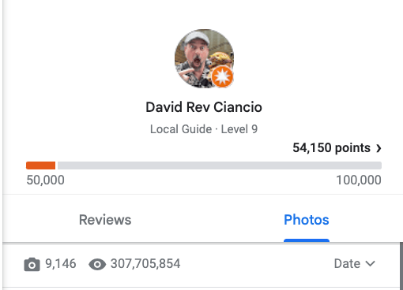Open the Date sort dropdown
Viewport: 403px width, 290px height.
[x=354, y=264]
